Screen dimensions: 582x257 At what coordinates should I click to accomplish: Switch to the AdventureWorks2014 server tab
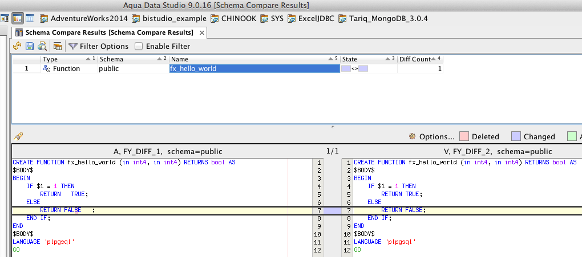tap(84, 18)
